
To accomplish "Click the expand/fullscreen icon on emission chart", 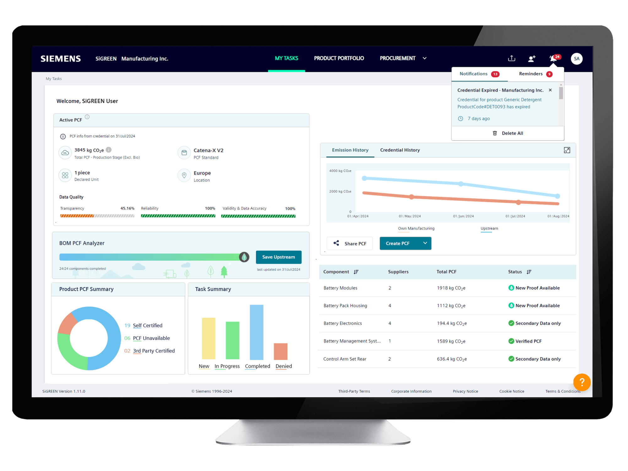I will [567, 150].
